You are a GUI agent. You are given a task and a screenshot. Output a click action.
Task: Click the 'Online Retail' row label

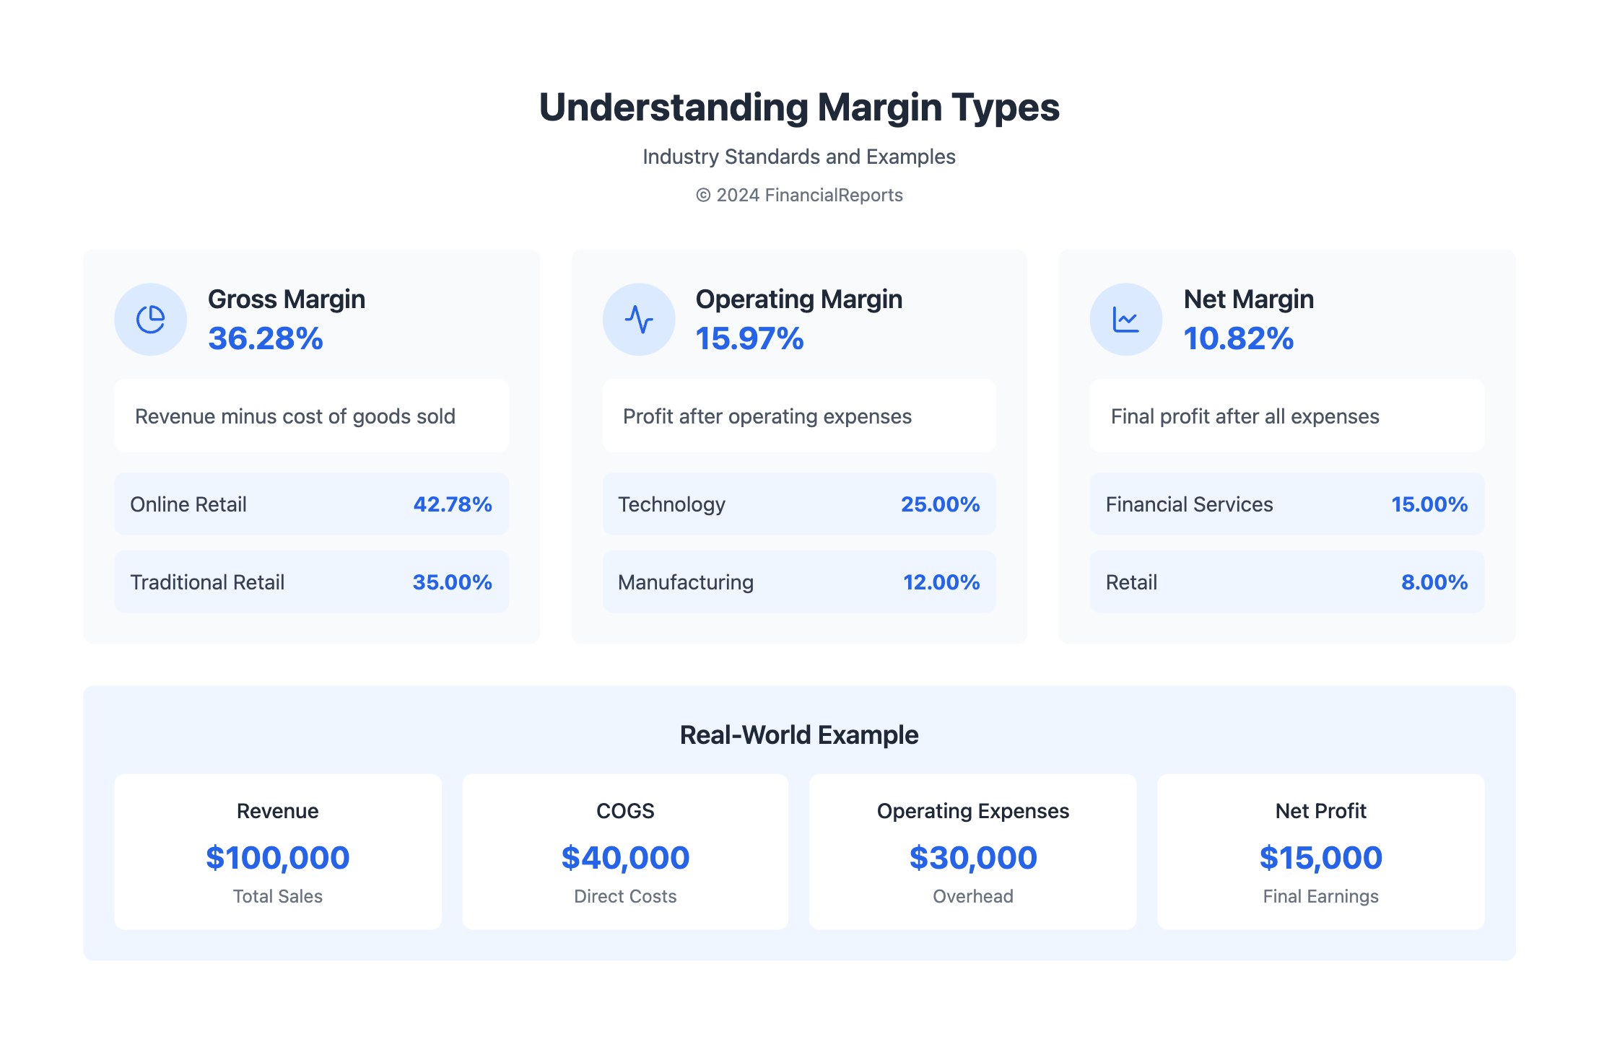click(188, 504)
